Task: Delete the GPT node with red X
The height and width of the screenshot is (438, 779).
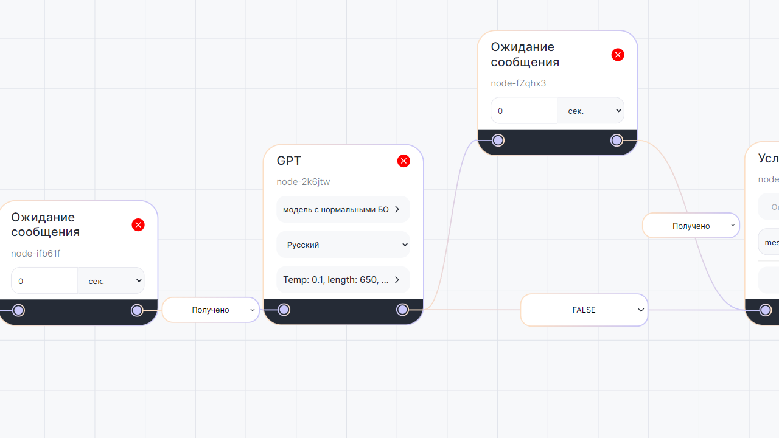Action: click(403, 161)
